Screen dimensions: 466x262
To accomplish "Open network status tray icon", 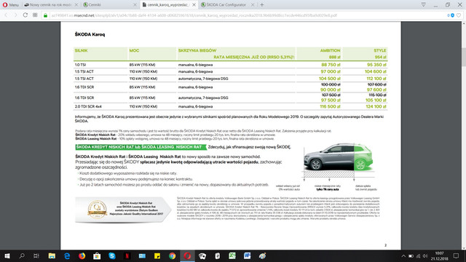I will pos(418,255).
